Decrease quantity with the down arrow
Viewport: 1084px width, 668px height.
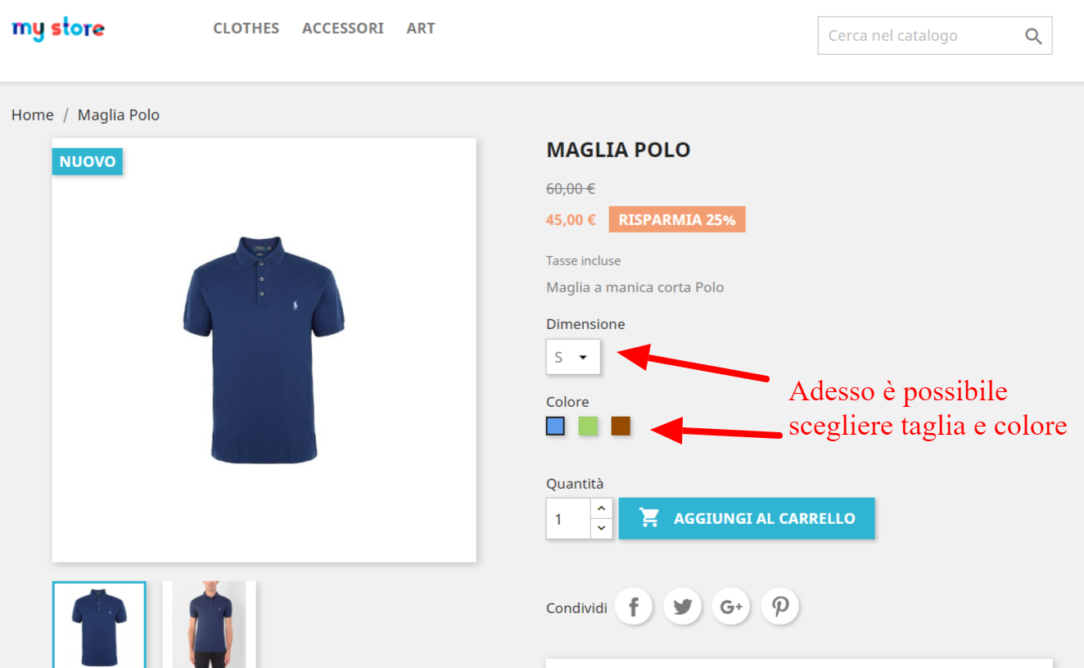602,528
